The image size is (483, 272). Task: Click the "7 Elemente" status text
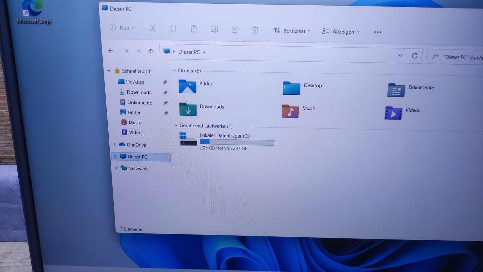point(131,229)
